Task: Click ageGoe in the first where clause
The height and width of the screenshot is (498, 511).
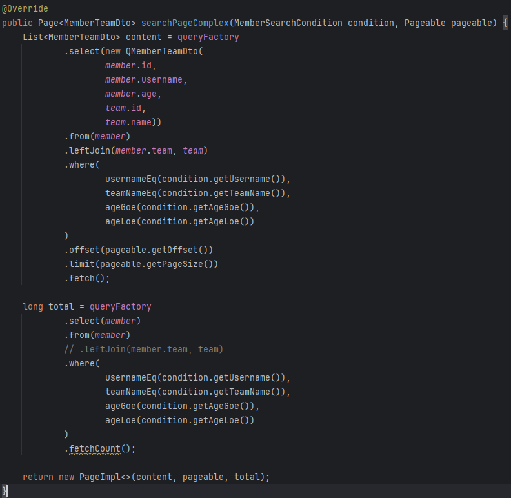Action: pyautogui.click(x=120, y=208)
